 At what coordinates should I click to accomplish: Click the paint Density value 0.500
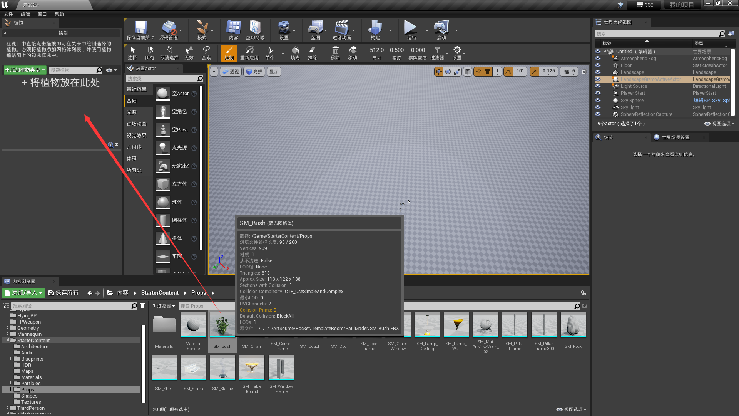397,50
